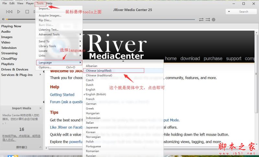Screen dimensions: 259x157
Task: Close the Import Media panel
Action: pyautogui.click(x=40, y=108)
